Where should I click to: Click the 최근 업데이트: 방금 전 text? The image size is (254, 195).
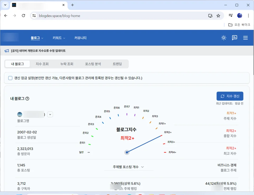pos(230,103)
